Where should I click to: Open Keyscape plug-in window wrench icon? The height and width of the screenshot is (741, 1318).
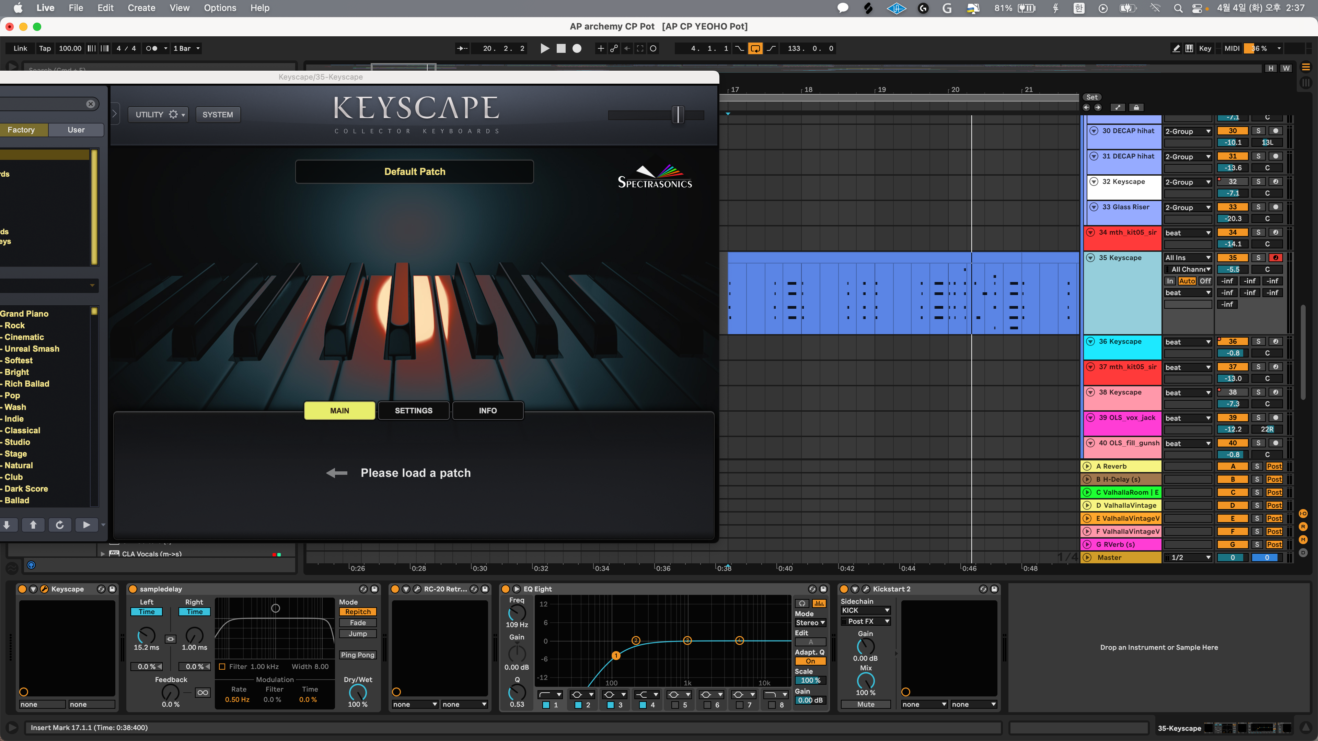44,589
